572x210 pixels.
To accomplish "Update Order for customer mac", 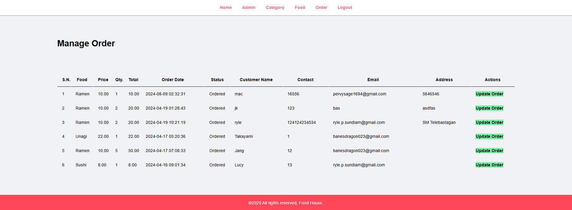I will pyautogui.click(x=489, y=94).
